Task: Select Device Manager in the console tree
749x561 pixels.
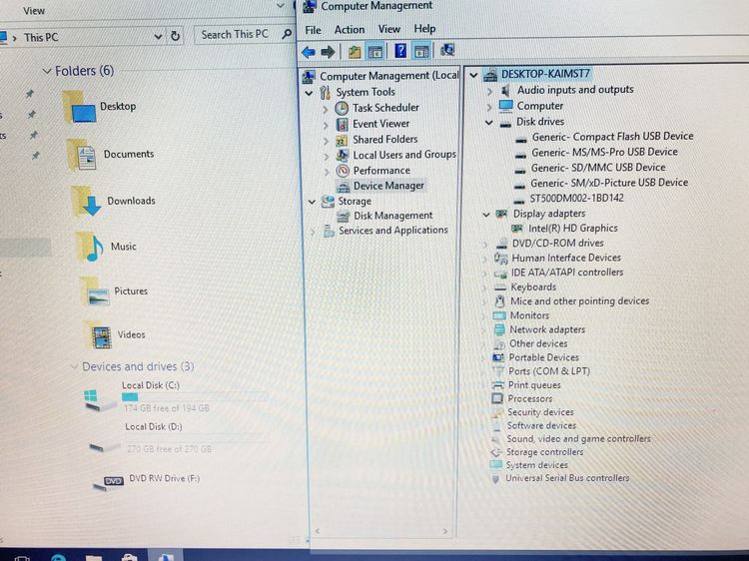Action: coord(388,186)
